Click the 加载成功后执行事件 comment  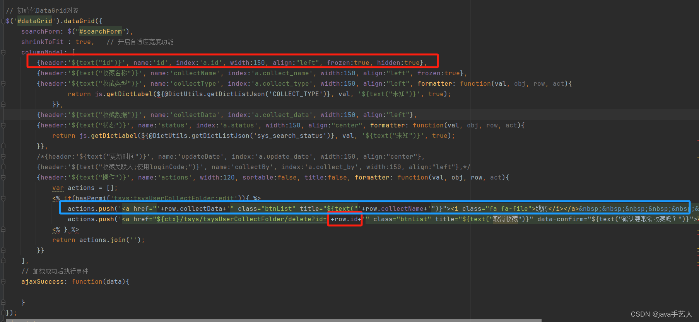[x=55, y=271]
